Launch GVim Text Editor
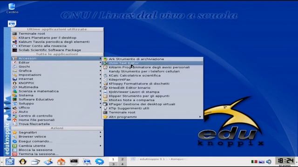 tap(153, 63)
